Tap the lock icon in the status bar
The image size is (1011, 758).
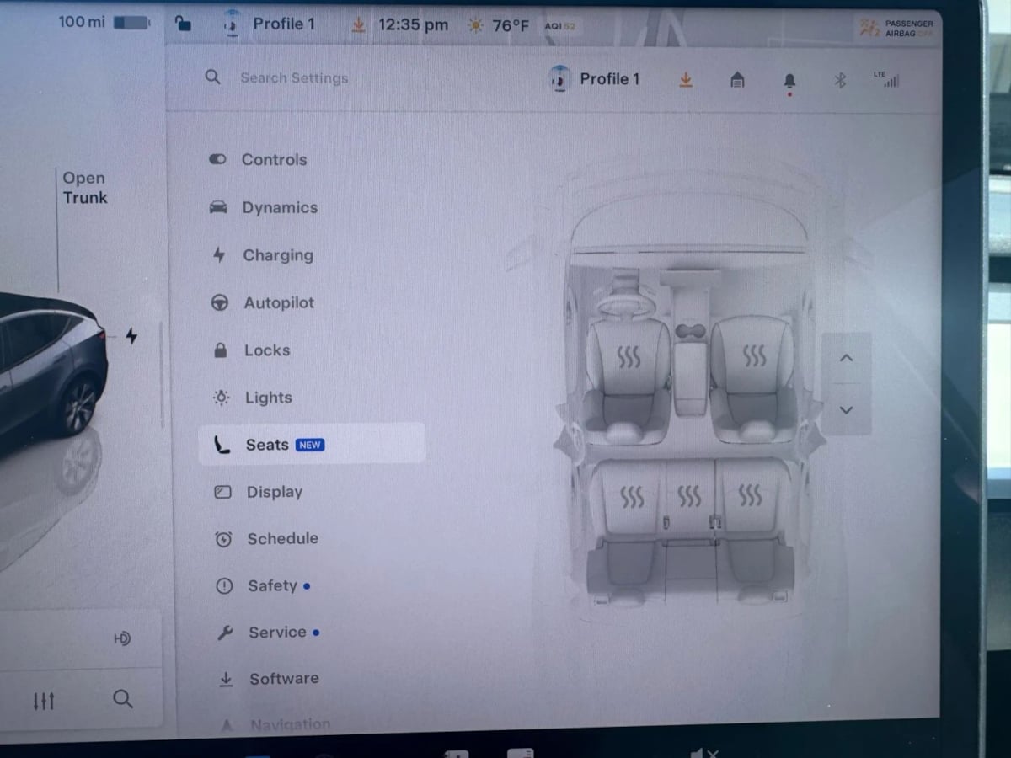click(183, 24)
